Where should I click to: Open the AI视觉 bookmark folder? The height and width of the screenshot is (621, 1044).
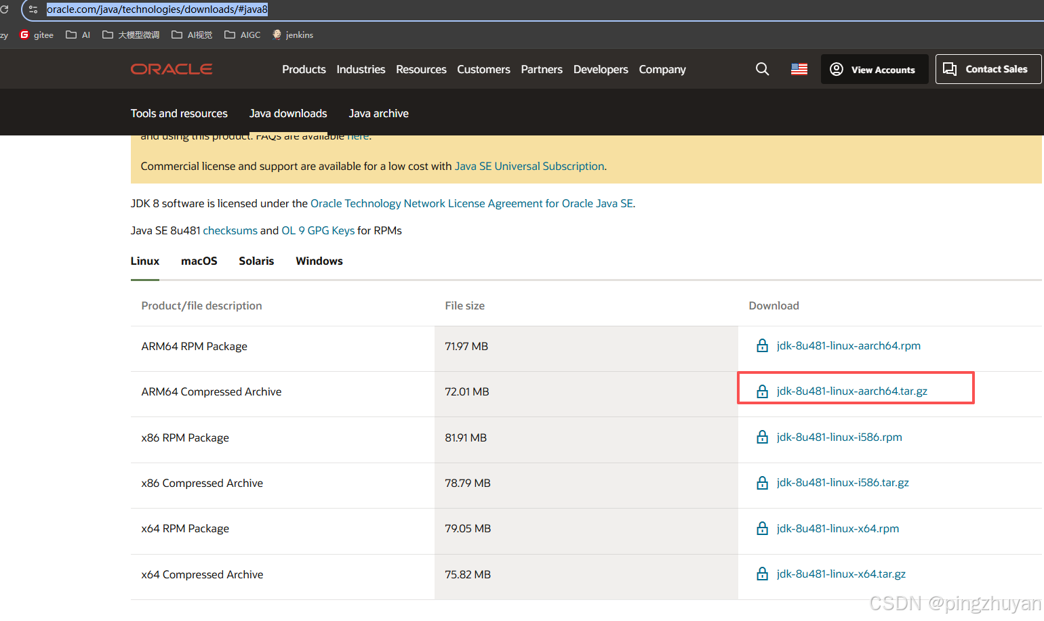(192, 35)
